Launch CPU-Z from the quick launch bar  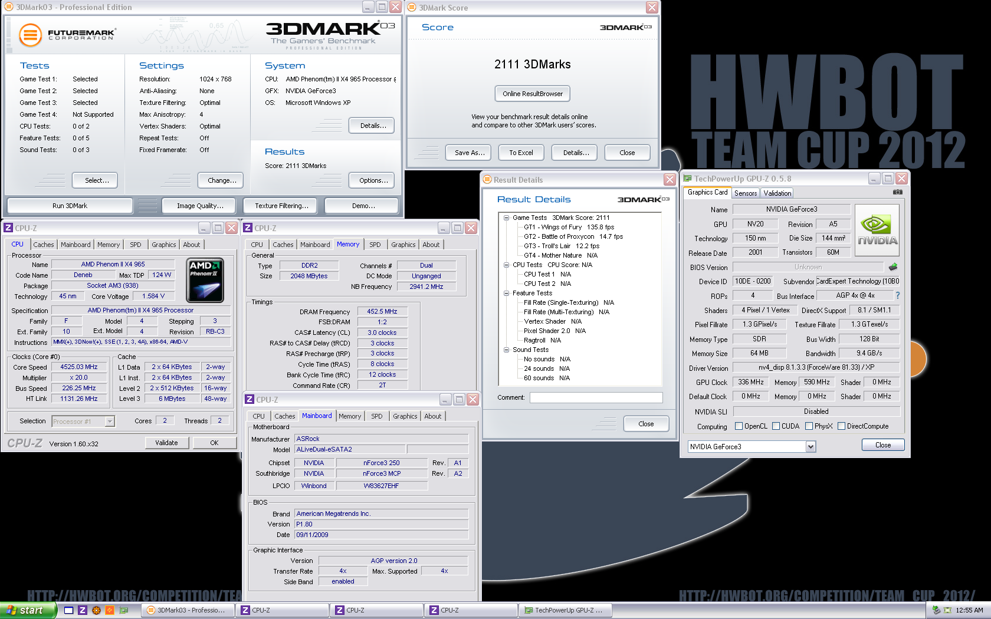pyautogui.click(x=83, y=610)
